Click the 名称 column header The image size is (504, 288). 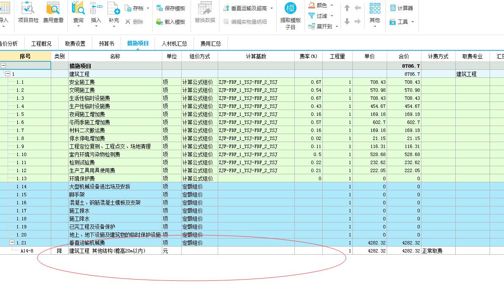tap(115, 56)
